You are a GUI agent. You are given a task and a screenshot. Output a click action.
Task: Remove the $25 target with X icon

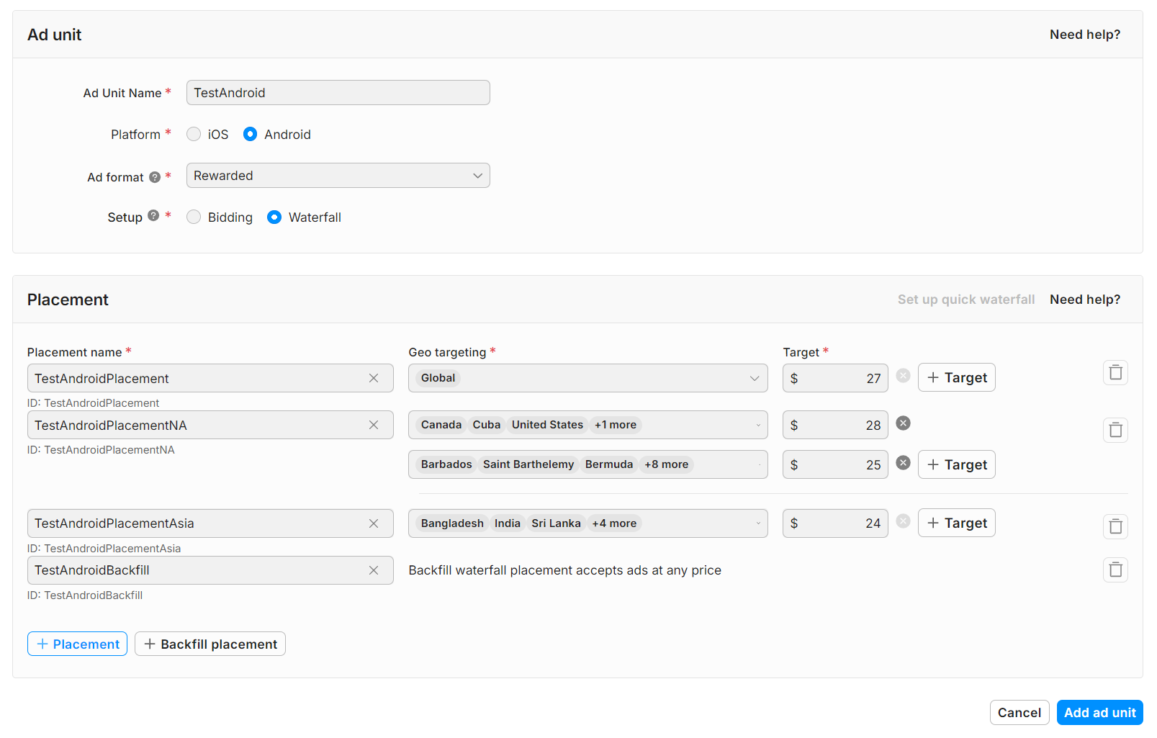point(903,463)
